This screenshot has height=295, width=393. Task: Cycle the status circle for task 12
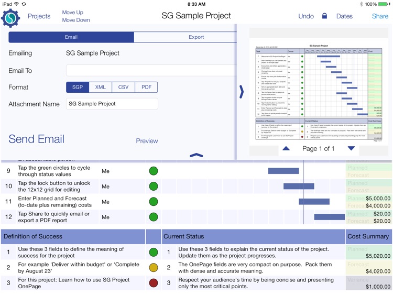tap(154, 217)
